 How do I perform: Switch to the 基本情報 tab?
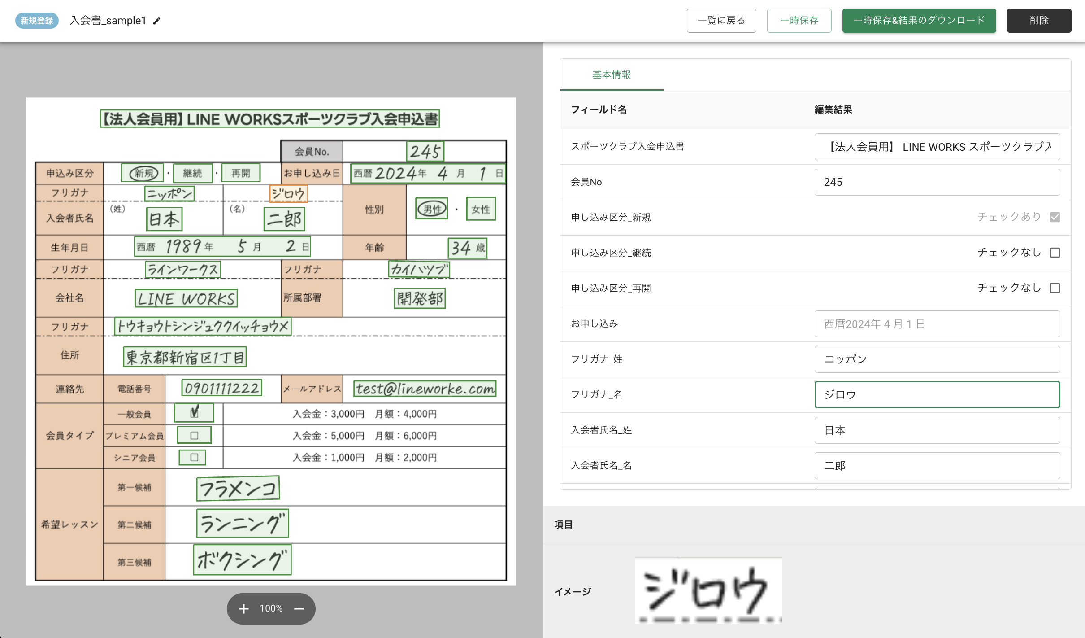click(611, 74)
